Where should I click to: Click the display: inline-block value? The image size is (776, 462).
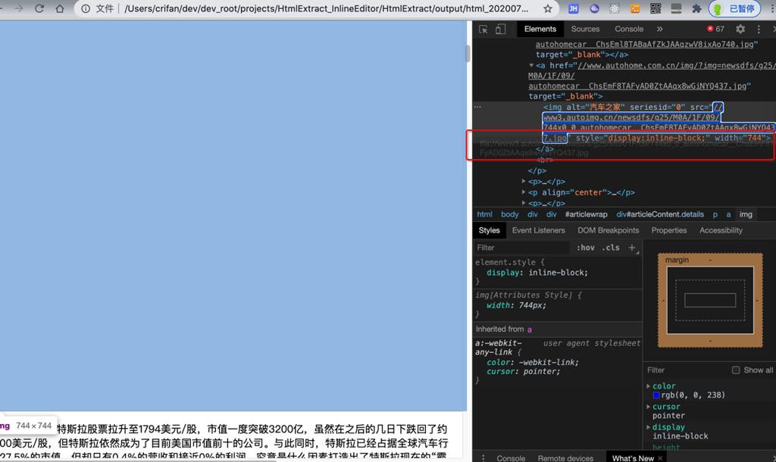point(558,273)
